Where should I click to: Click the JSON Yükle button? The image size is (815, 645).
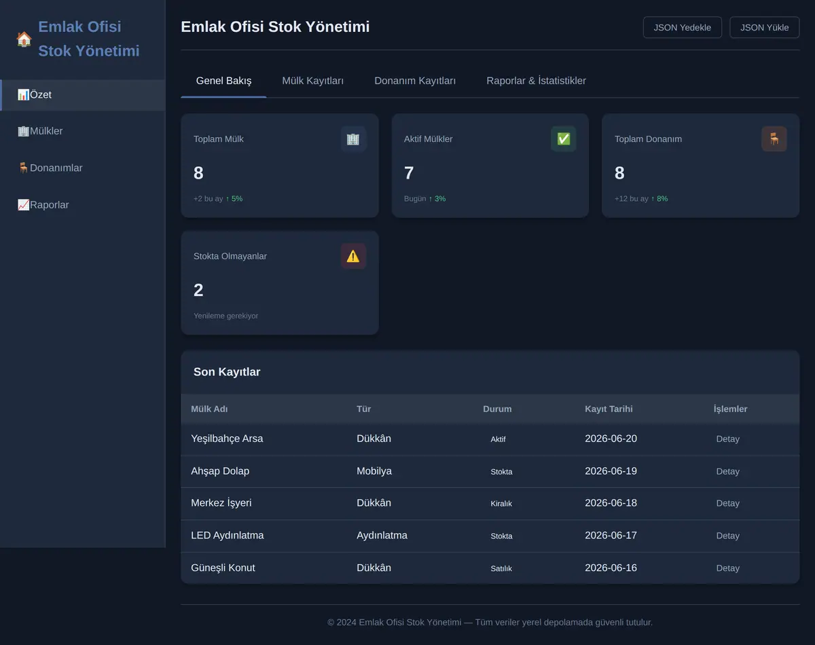click(765, 28)
